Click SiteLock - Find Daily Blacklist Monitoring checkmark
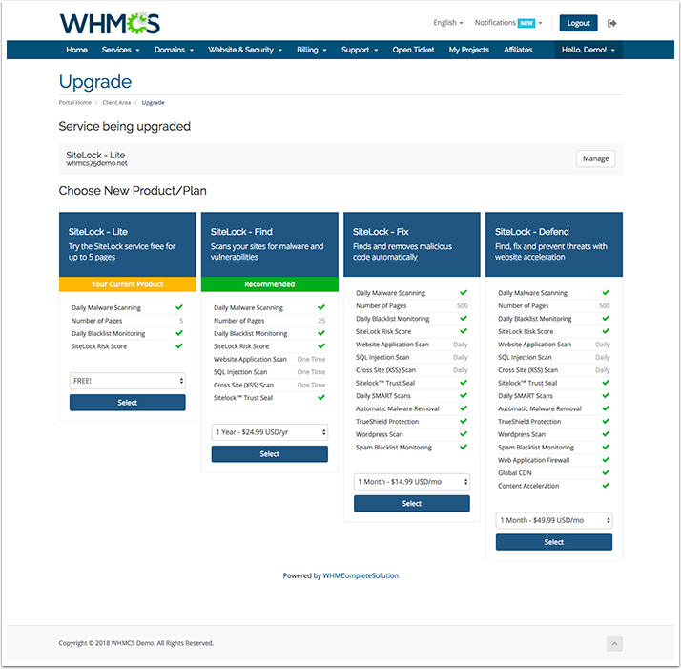The image size is (681, 669). point(321,333)
